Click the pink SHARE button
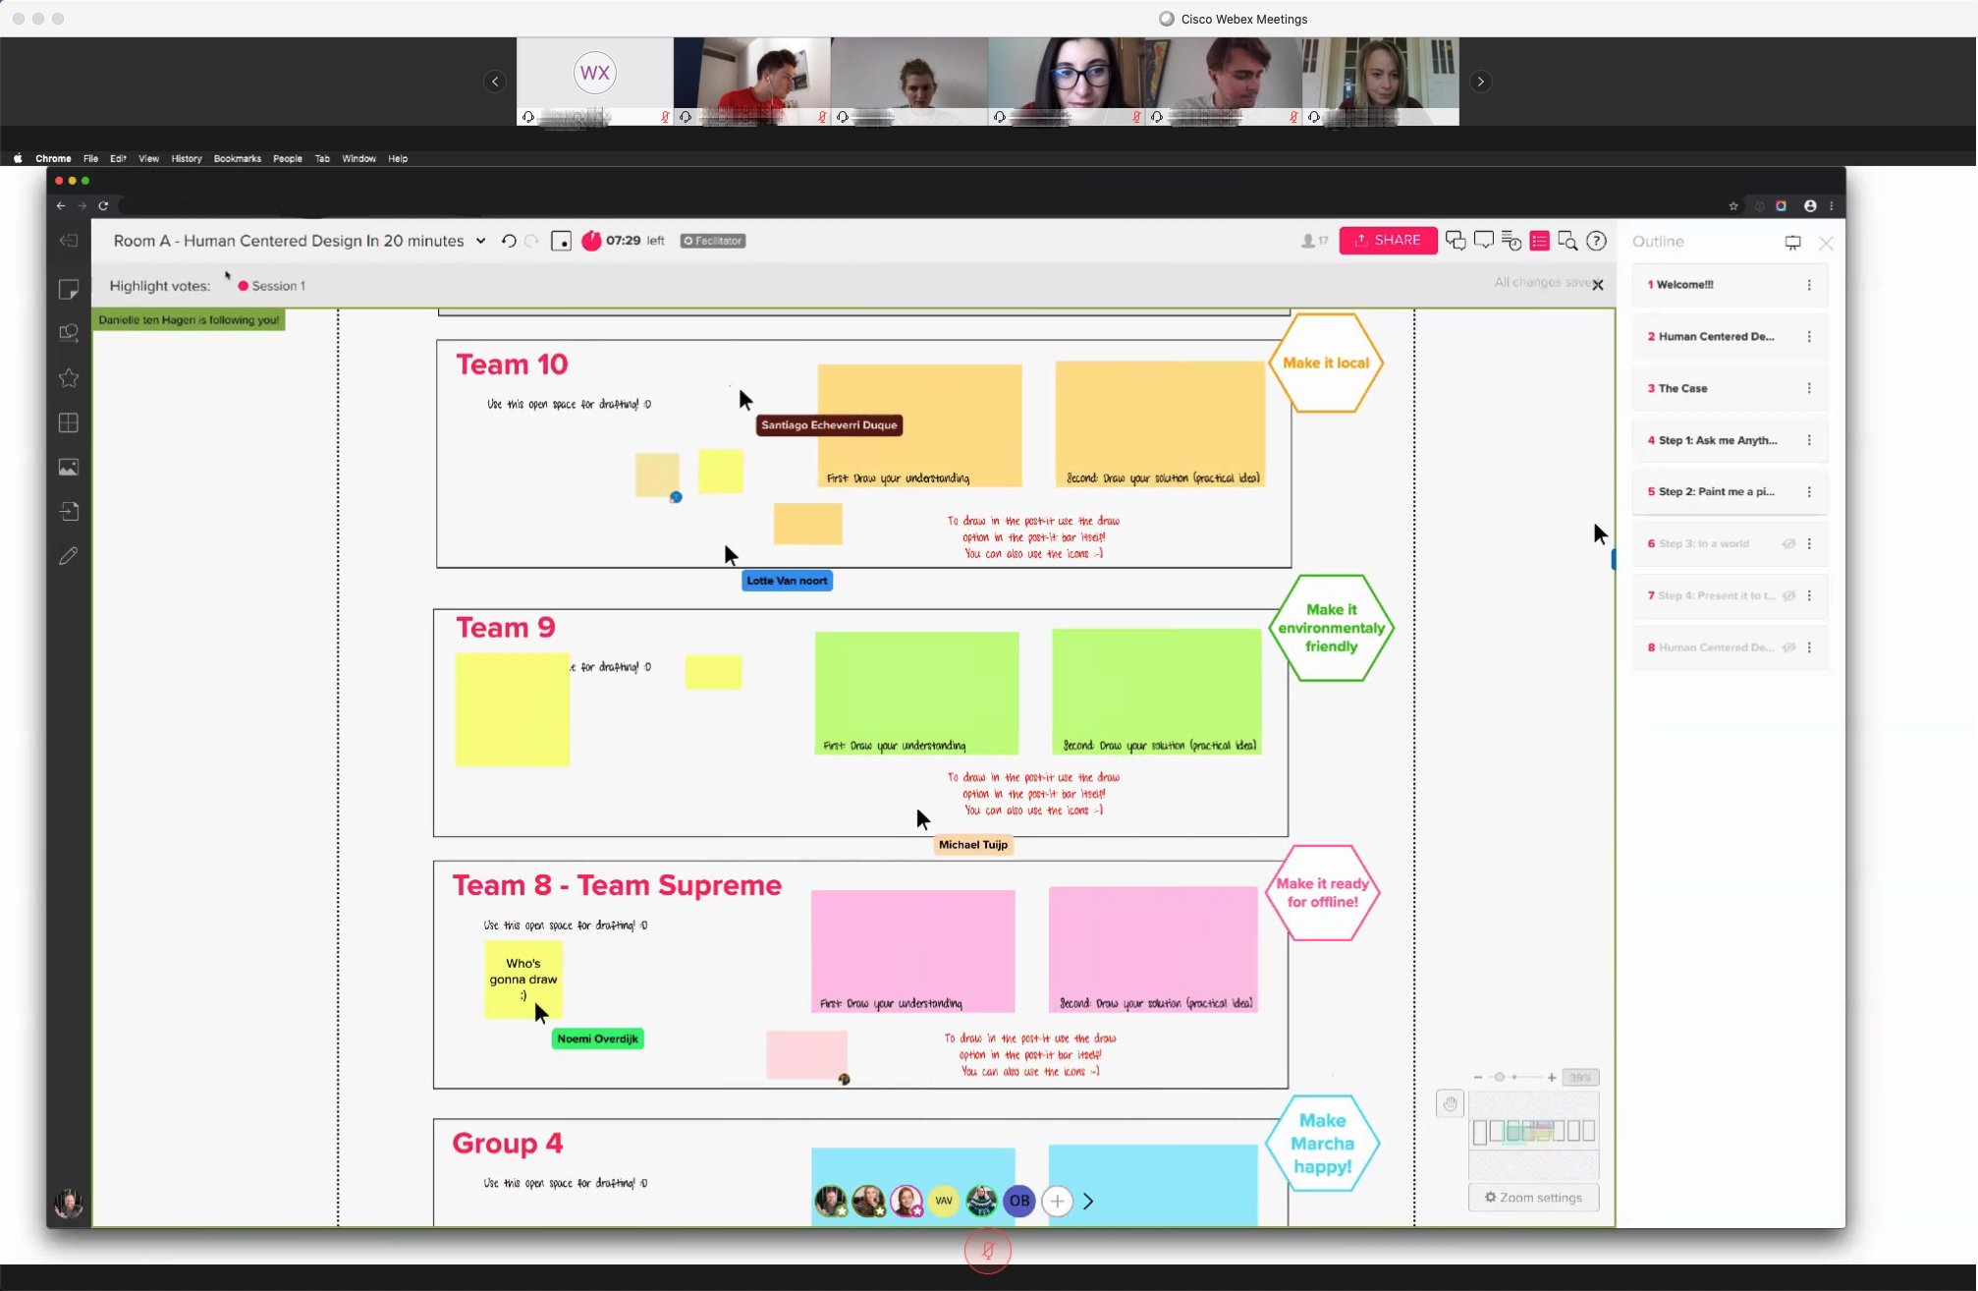Viewport: 1978px width, 1291px height. pyautogui.click(x=1387, y=241)
